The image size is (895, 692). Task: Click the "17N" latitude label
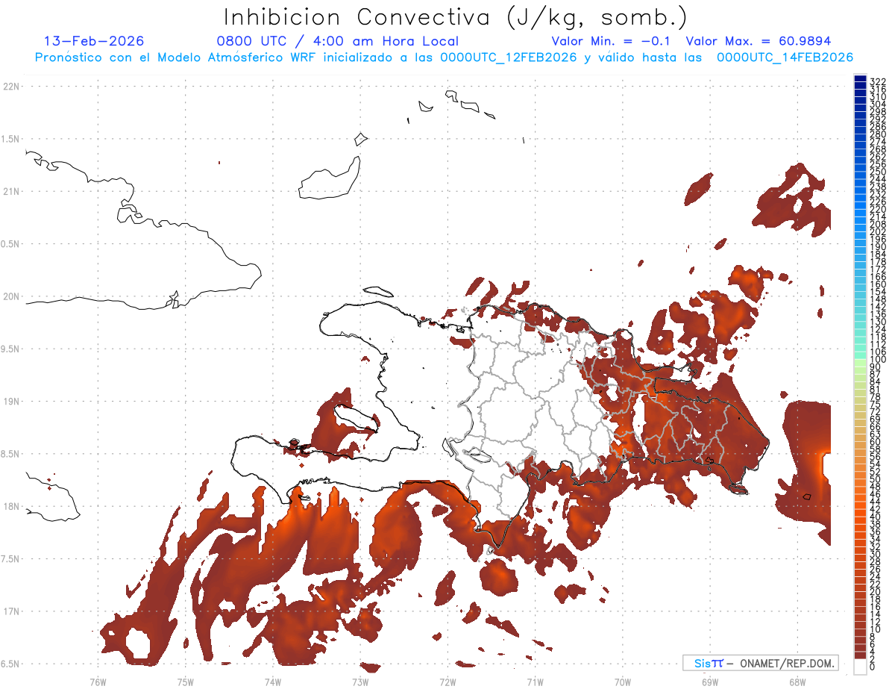pyautogui.click(x=10, y=611)
